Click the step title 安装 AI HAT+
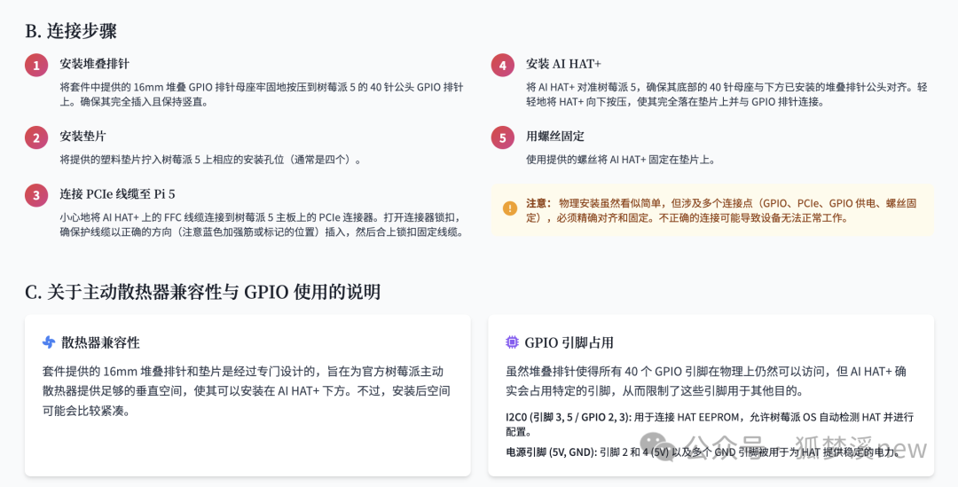The image size is (958, 487). click(x=563, y=64)
